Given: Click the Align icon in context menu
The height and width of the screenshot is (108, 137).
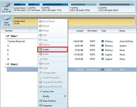Looking at the screenshot, I should (x=40, y=59).
